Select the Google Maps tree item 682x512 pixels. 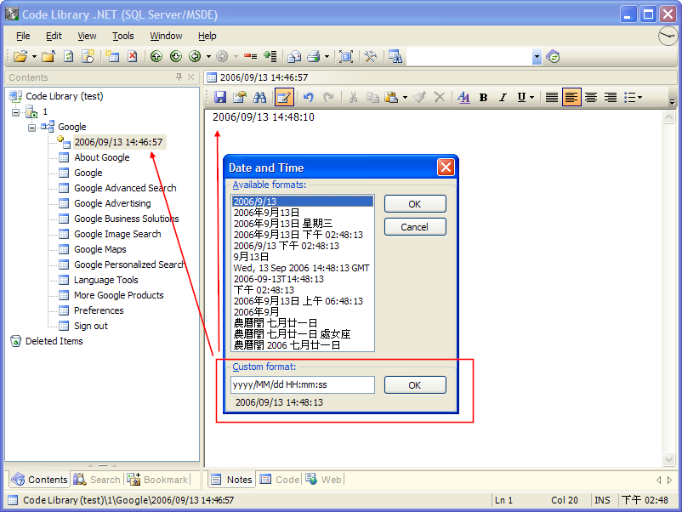[100, 249]
